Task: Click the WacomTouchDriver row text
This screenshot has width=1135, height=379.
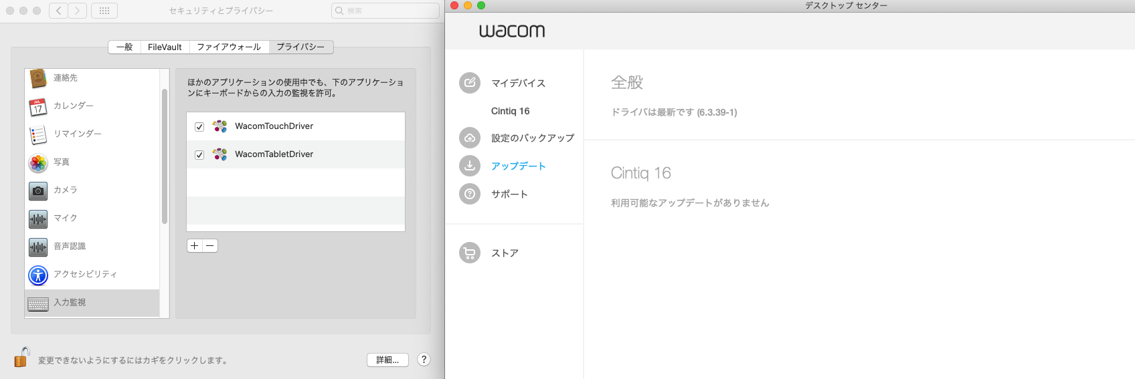Action: pyautogui.click(x=274, y=126)
